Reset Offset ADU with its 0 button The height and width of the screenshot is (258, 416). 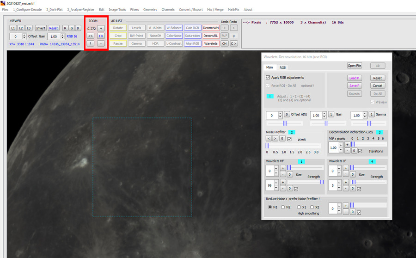point(287,114)
